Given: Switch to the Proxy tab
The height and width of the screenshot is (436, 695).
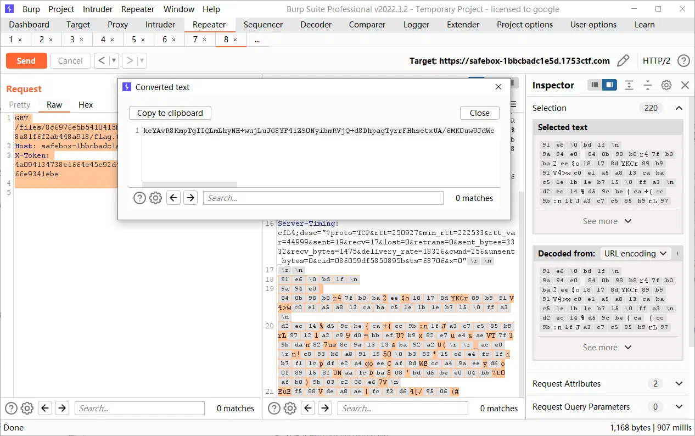Looking at the screenshot, I should (x=117, y=24).
